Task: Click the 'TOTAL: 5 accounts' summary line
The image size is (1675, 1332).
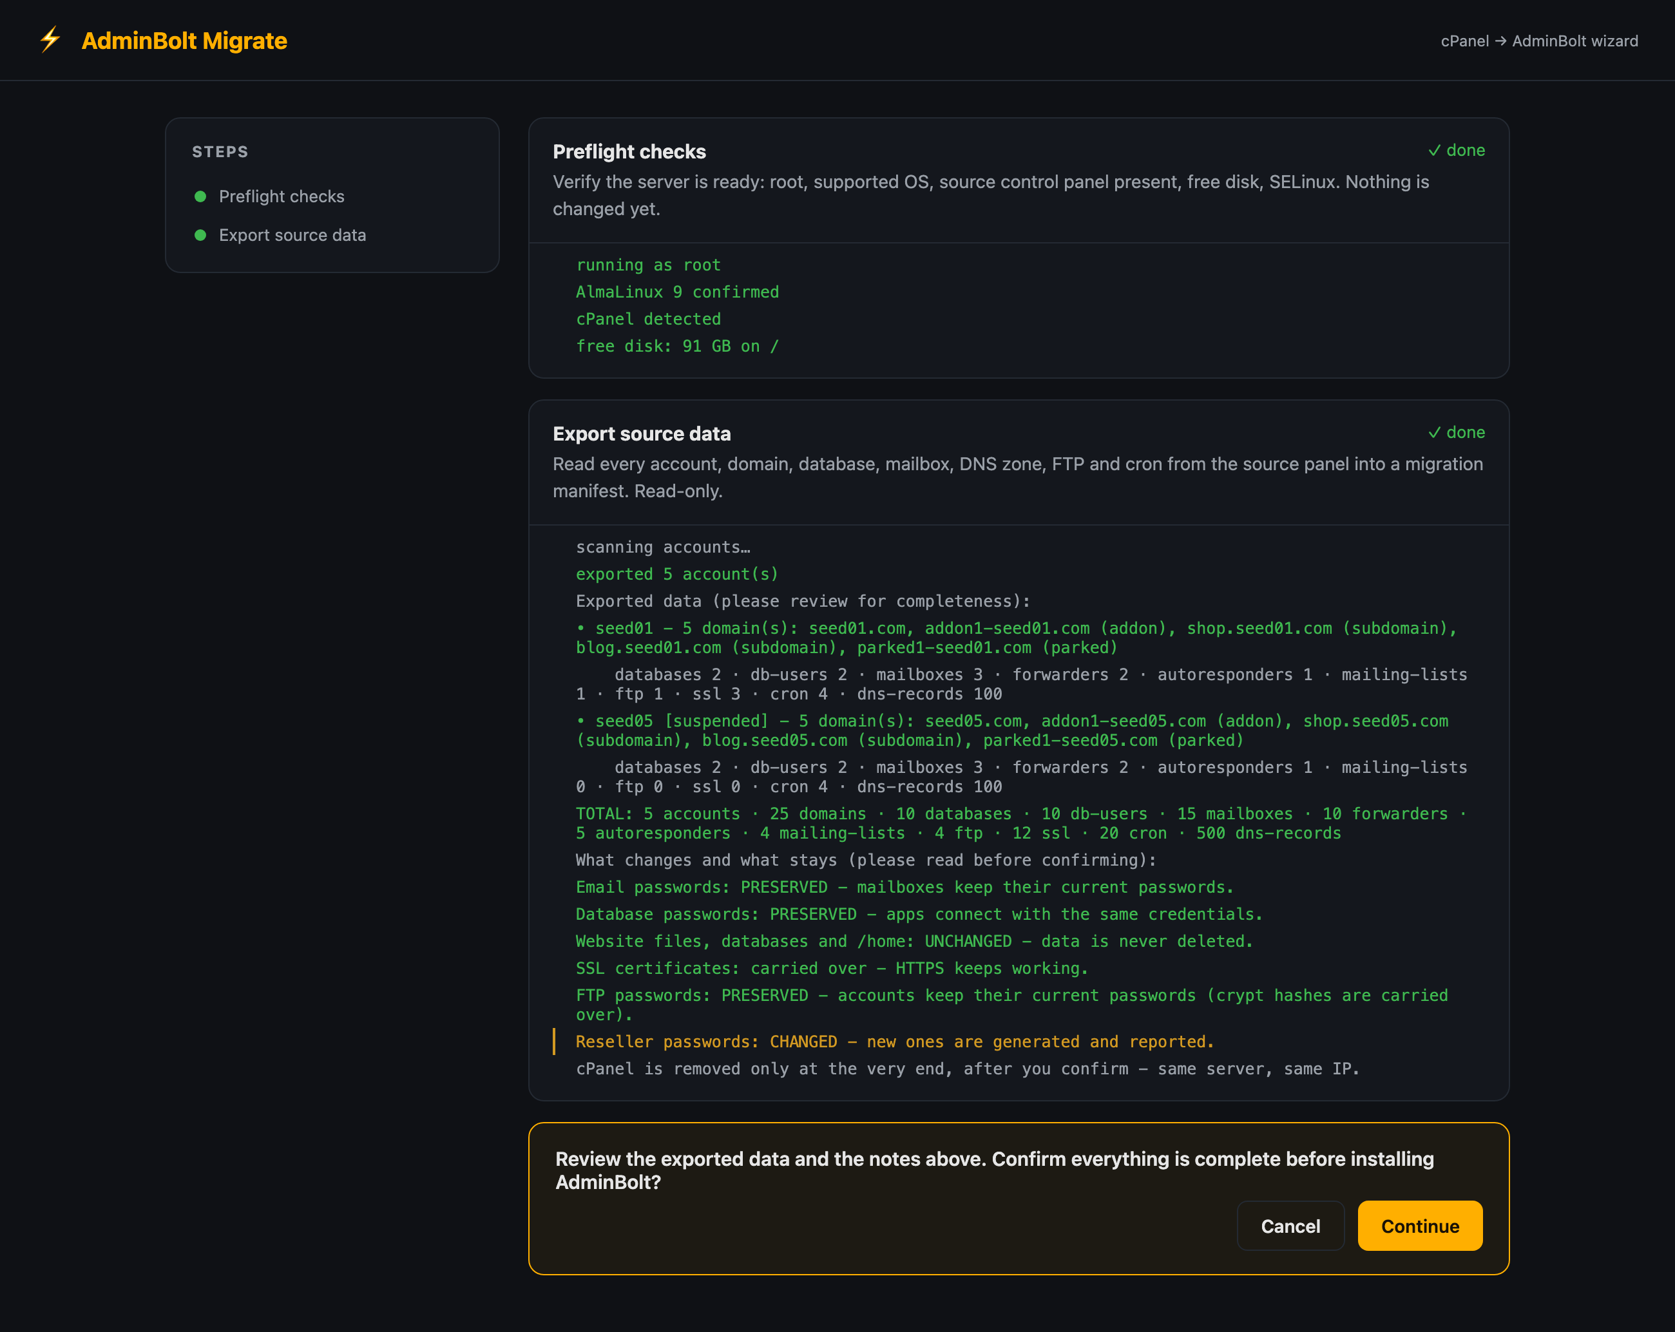Action: pyautogui.click(x=1022, y=823)
